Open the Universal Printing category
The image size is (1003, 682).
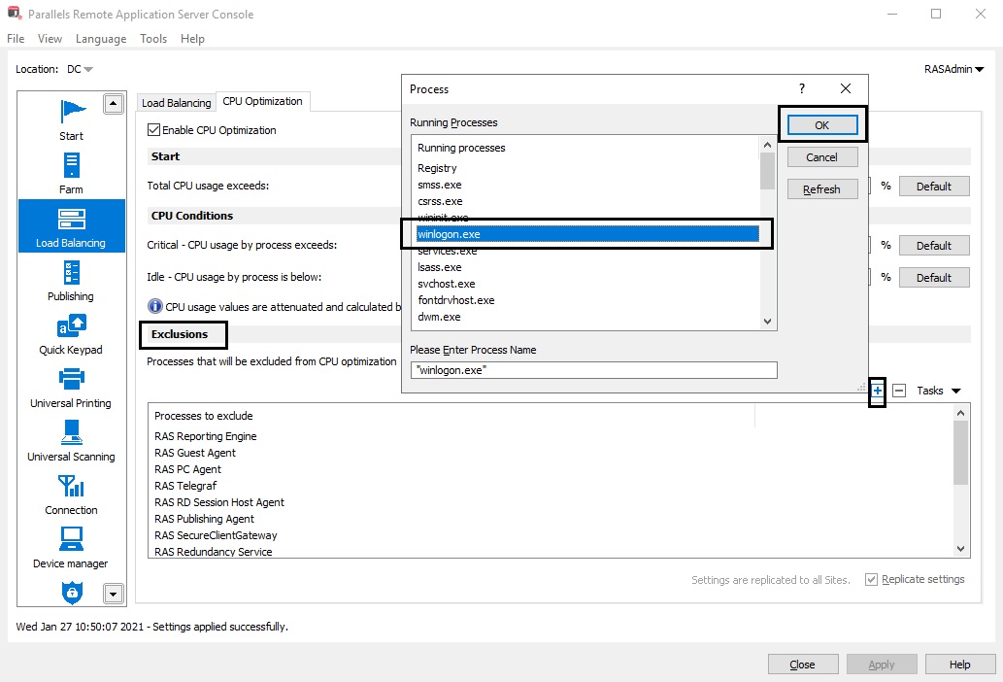[71, 388]
